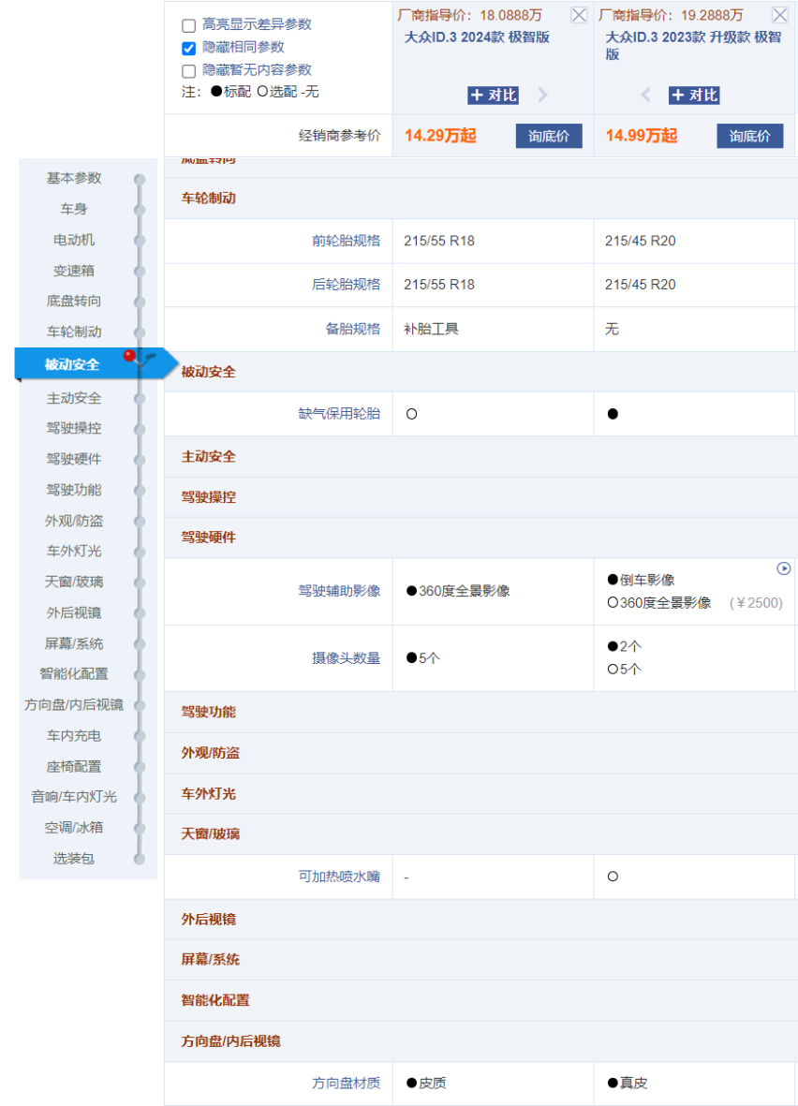Click the 驾驶功能 section header row
This screenshot has height=1106, width=798.
click(481, 713)
